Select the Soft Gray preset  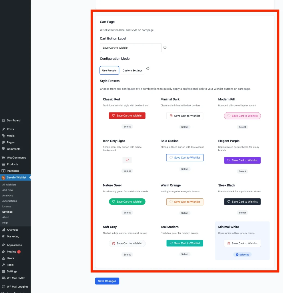pyautogui.click(x=127, y=255)
